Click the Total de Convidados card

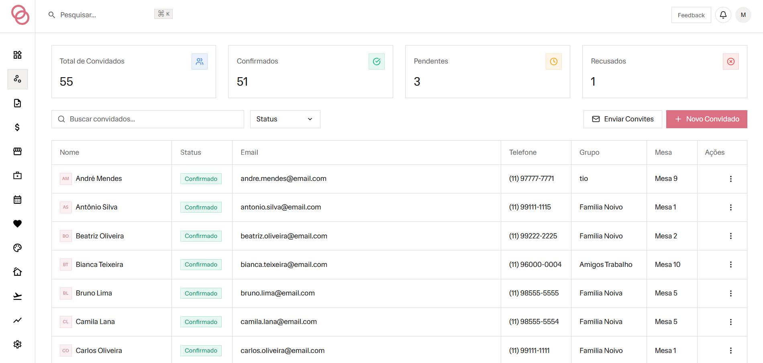(x=134, y=72)
